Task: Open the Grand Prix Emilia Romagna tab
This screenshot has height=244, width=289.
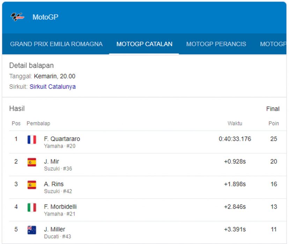Action: 56,44
